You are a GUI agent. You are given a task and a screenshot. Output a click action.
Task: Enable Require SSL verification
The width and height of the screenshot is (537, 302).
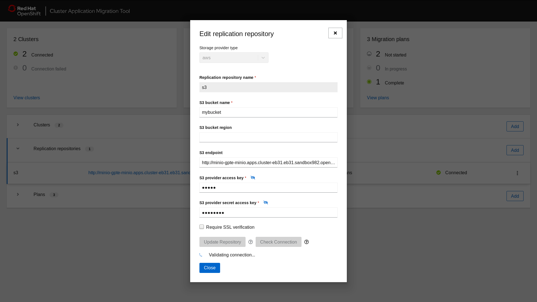coord(202,227)
